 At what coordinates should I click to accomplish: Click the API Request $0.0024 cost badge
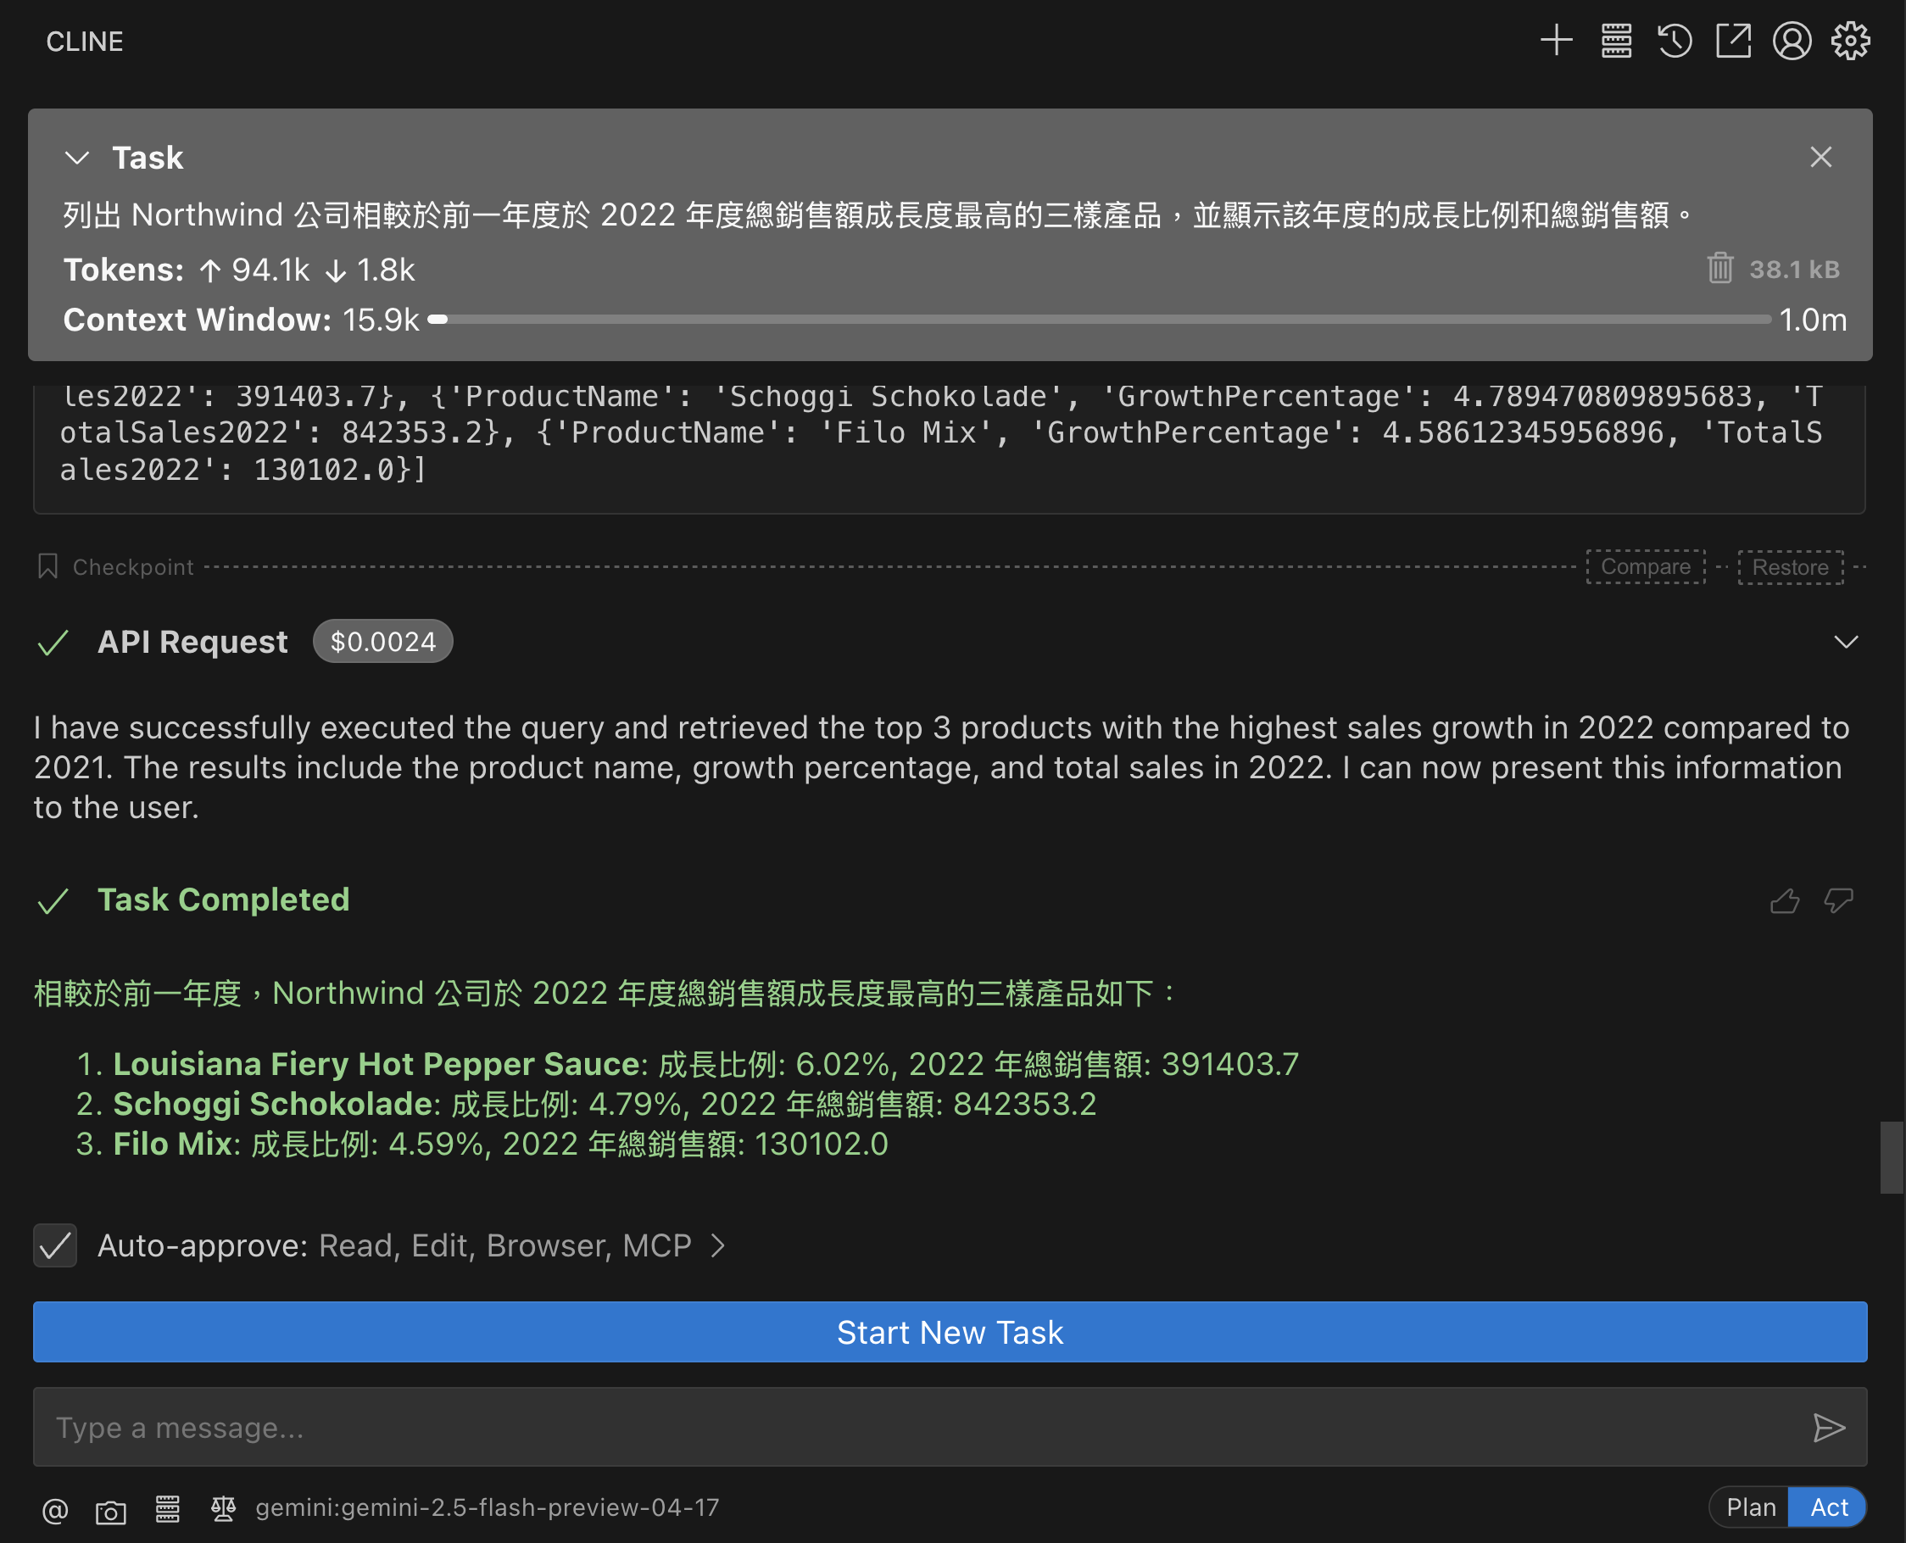coord(383,642)
